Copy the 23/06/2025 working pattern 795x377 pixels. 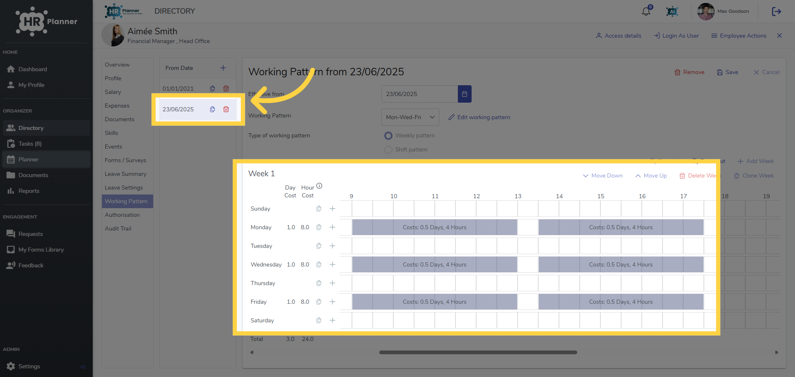click(212, 109)
